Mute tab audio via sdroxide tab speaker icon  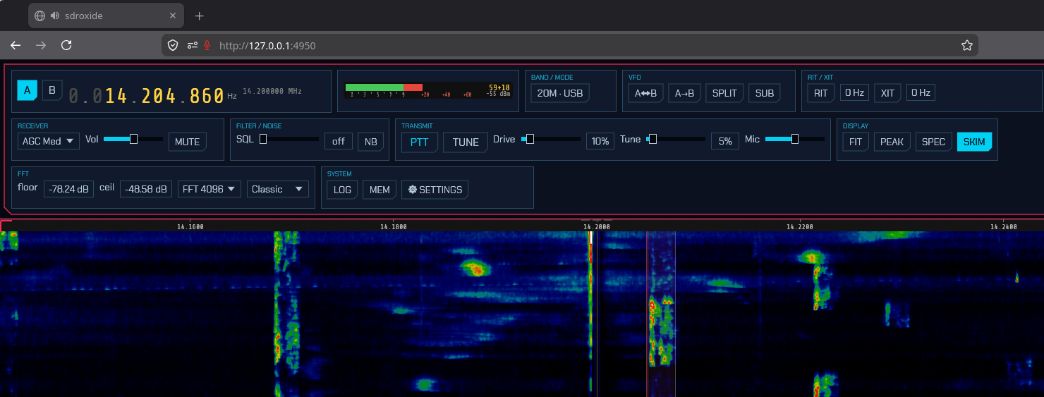(x=55, y=16)
